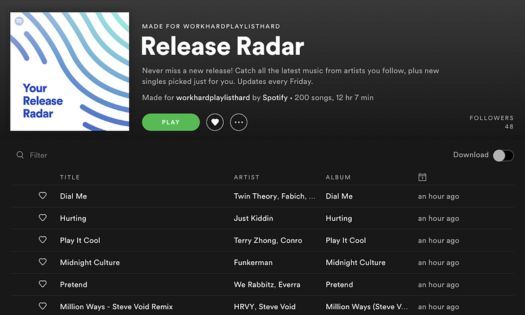
Task: Like Million Ways - Steve Void Remix
Action: [43, 306]
